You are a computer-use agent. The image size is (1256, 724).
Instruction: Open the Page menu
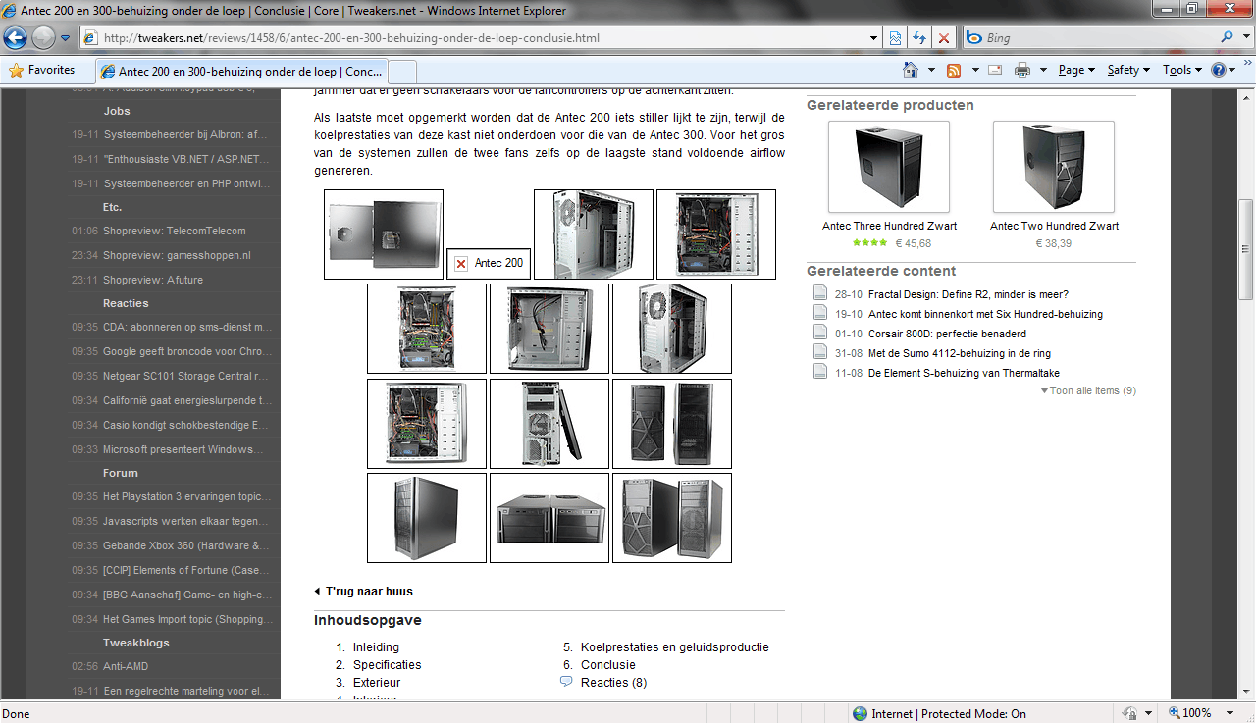pyautogui.click(x=1076, y=70)
